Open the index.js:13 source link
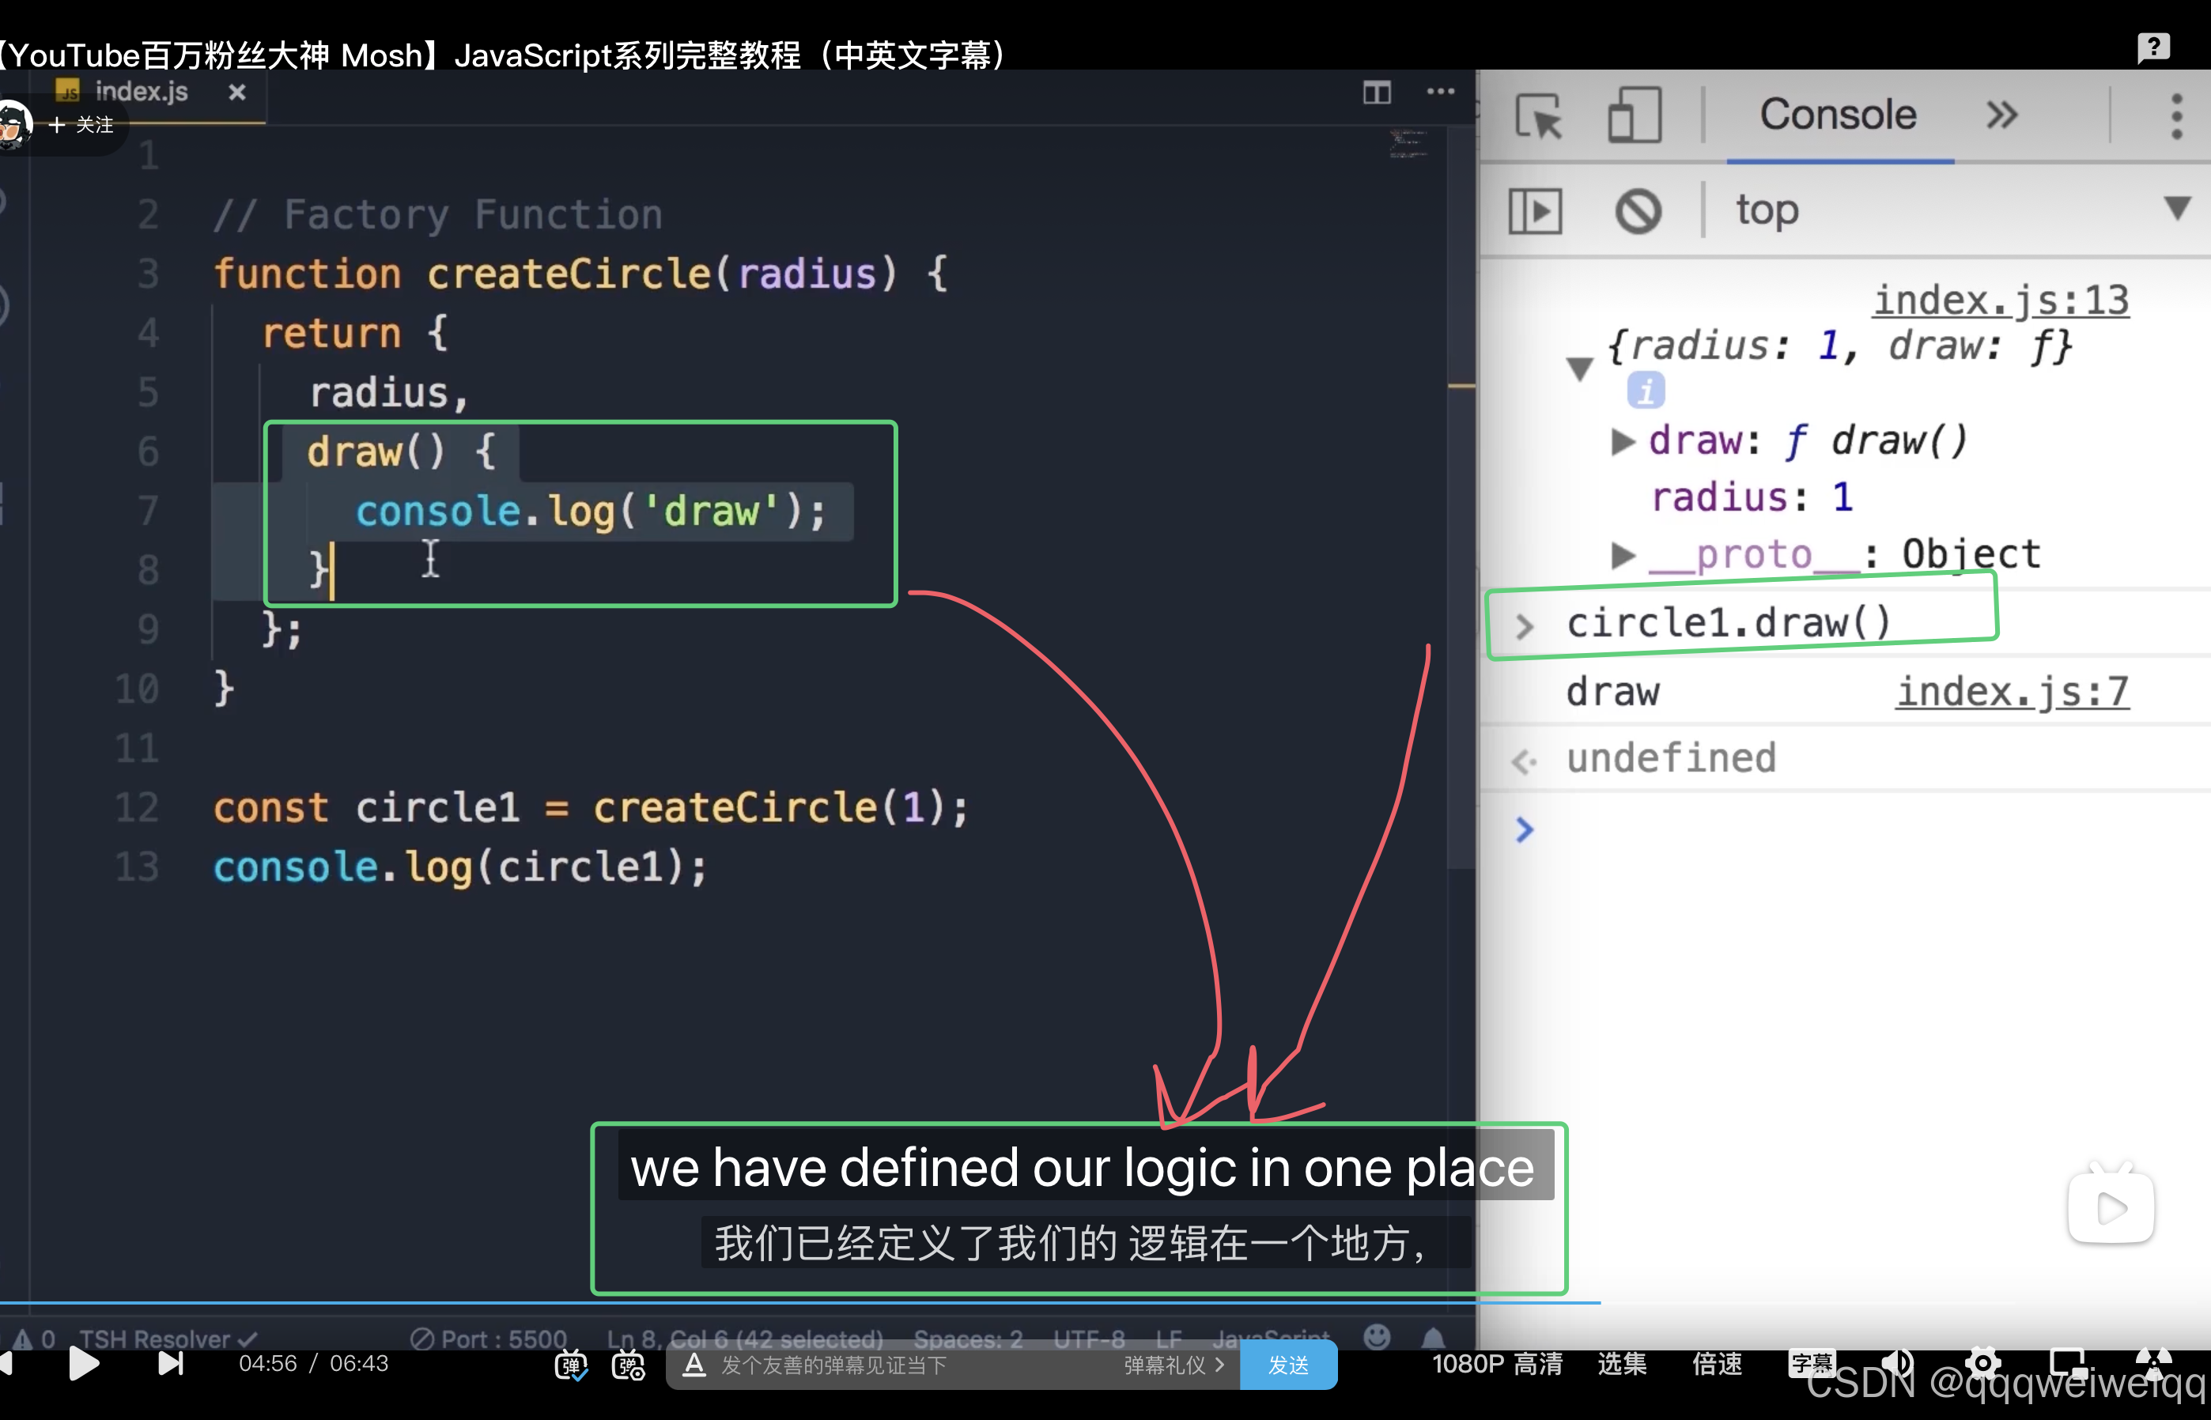The height and width of the screenshot is (1420, 2211). (2001, 300)
